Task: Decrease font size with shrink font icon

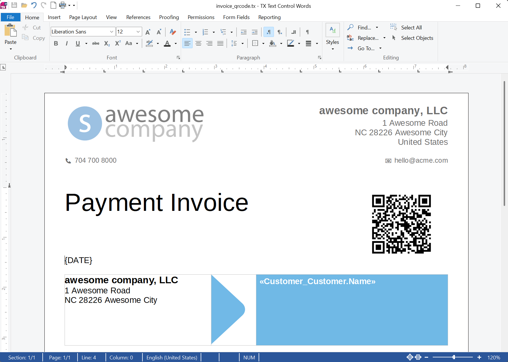Action: tap(159, 32)
